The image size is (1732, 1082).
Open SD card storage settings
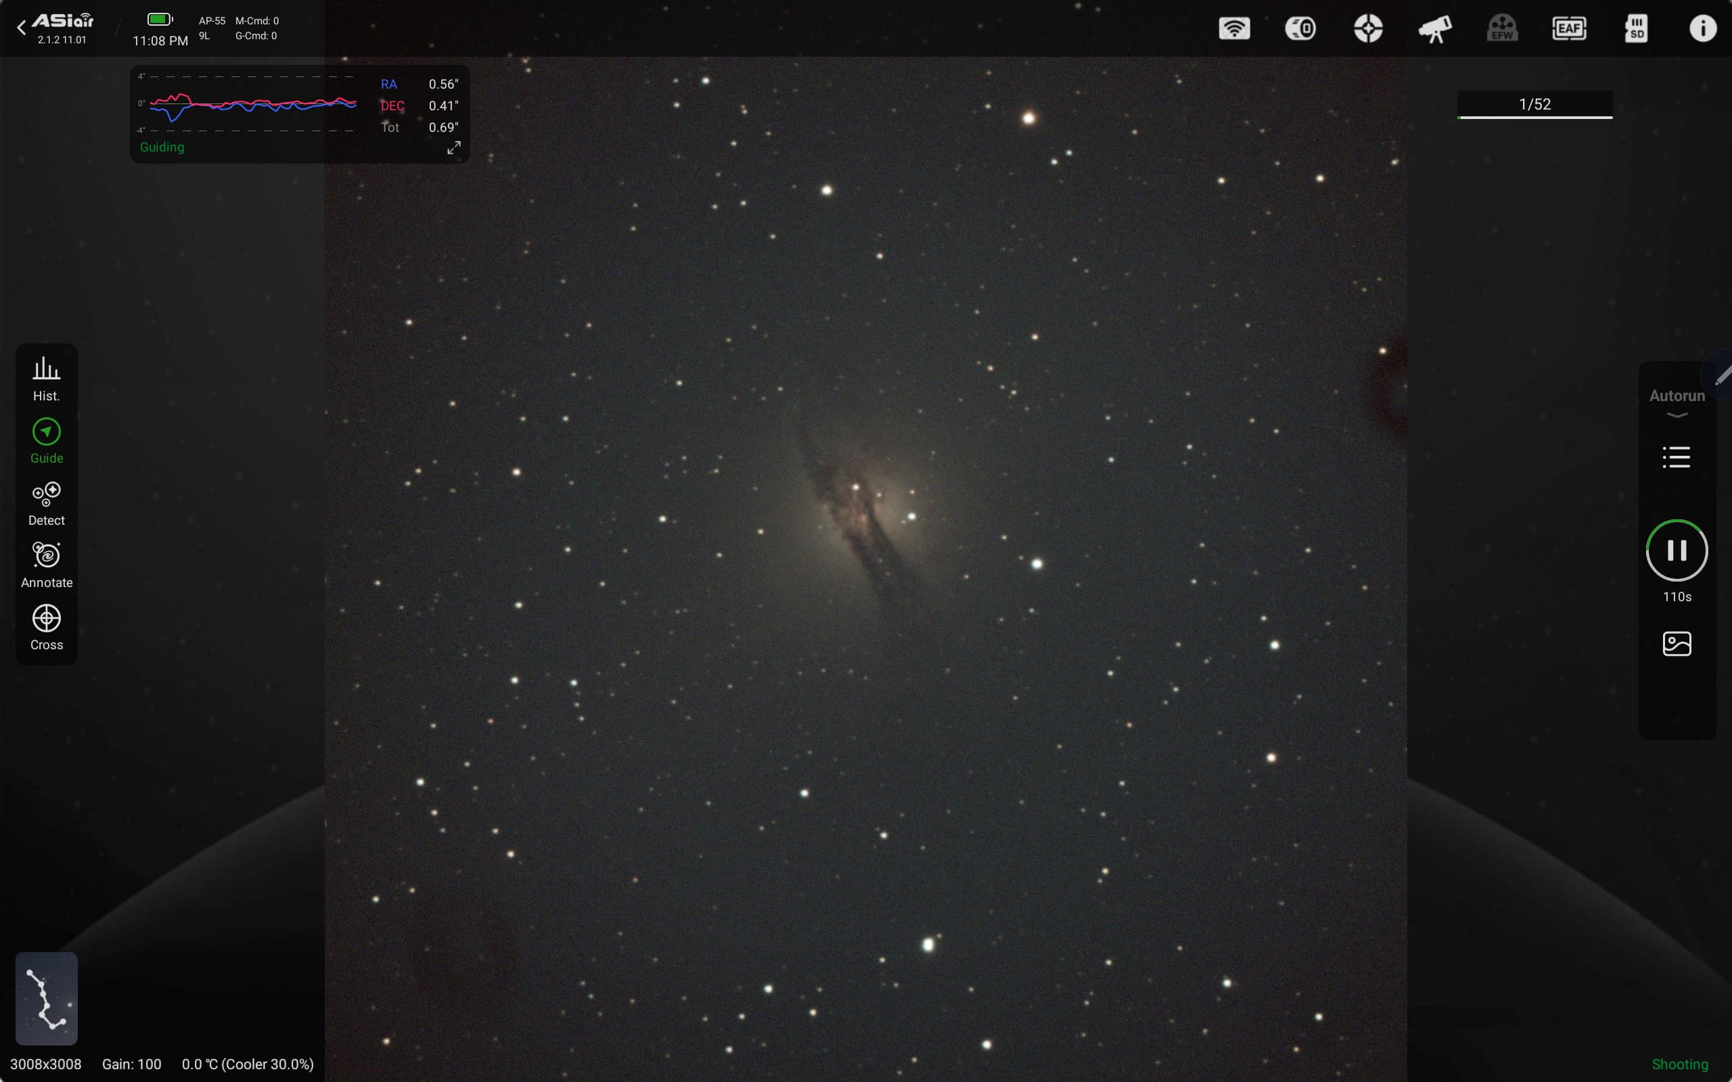[1636, 28]
